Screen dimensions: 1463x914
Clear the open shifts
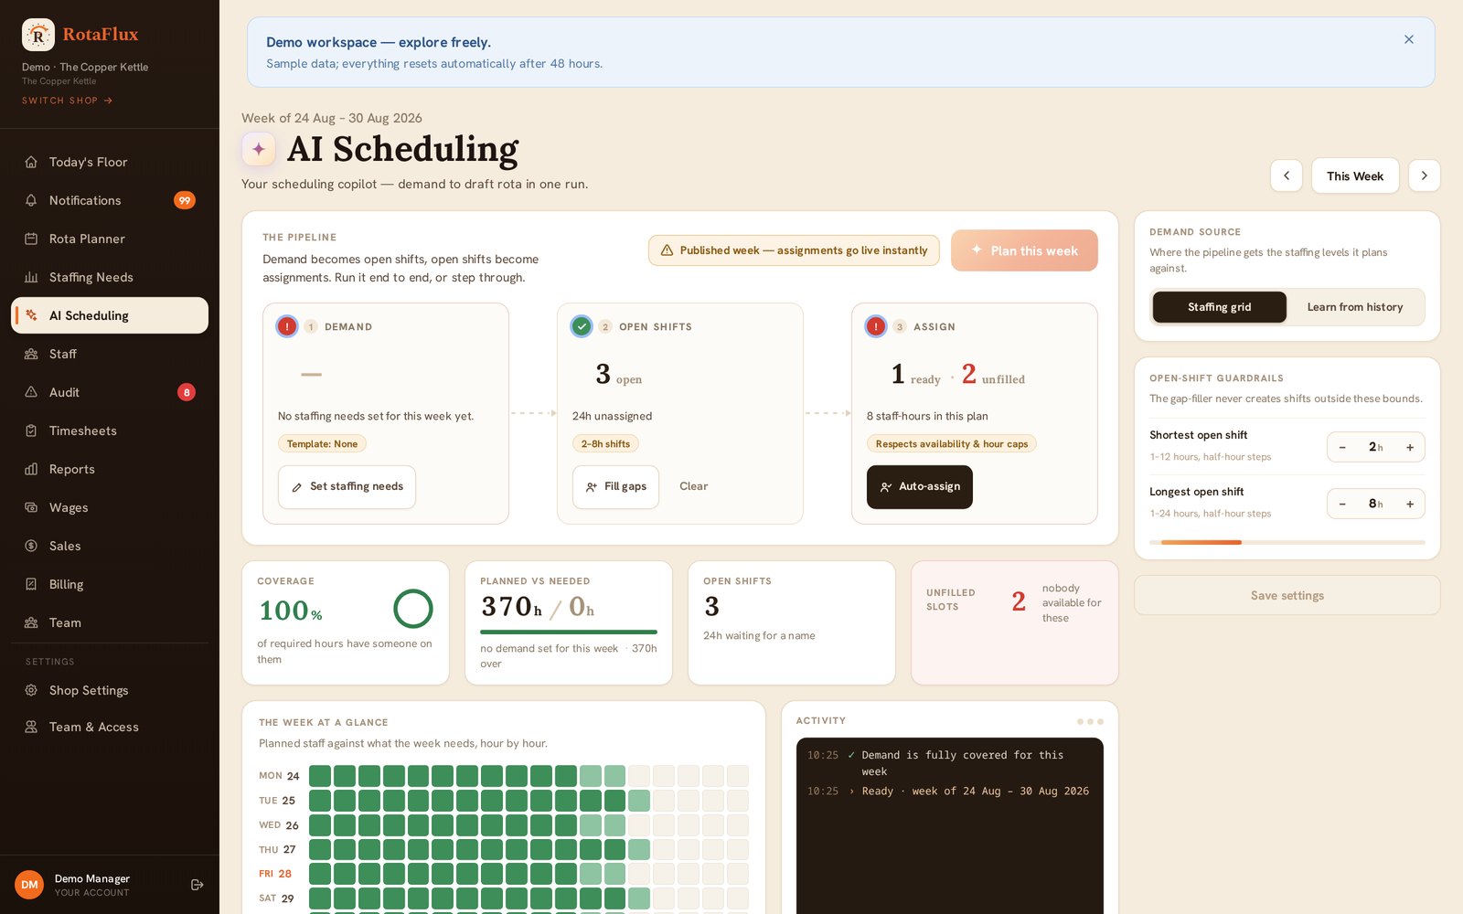[x=693, y=486]
